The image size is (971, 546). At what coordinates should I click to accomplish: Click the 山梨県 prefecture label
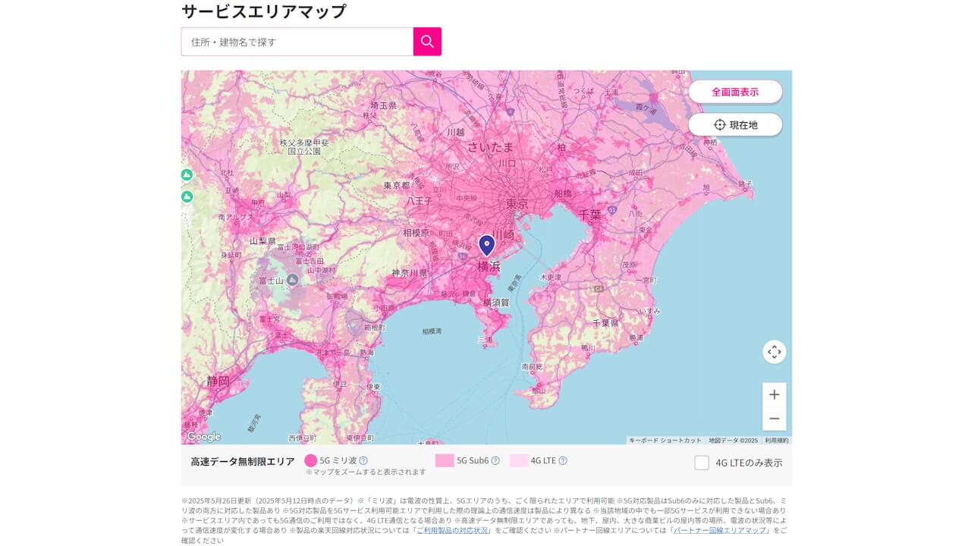(262, 241)
